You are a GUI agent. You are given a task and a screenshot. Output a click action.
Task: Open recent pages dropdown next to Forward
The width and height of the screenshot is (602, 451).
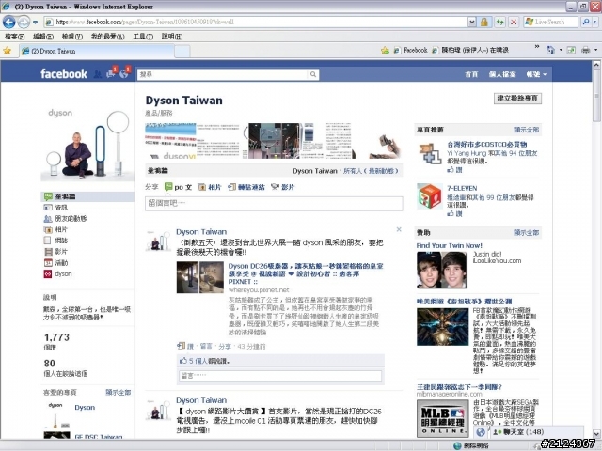tap(36, 23)
